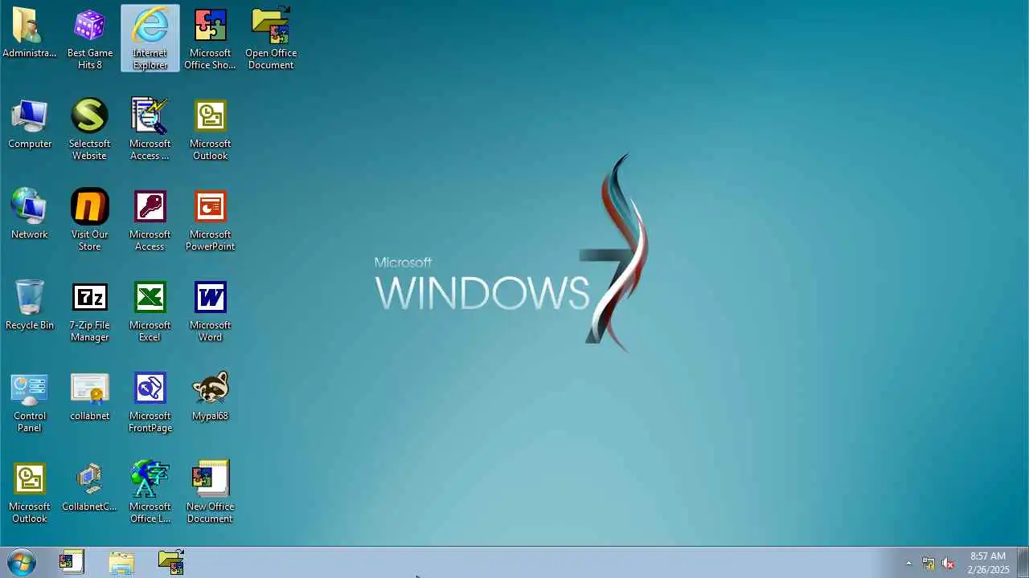Click Open Office Document taskbar button

pos(171,562)
